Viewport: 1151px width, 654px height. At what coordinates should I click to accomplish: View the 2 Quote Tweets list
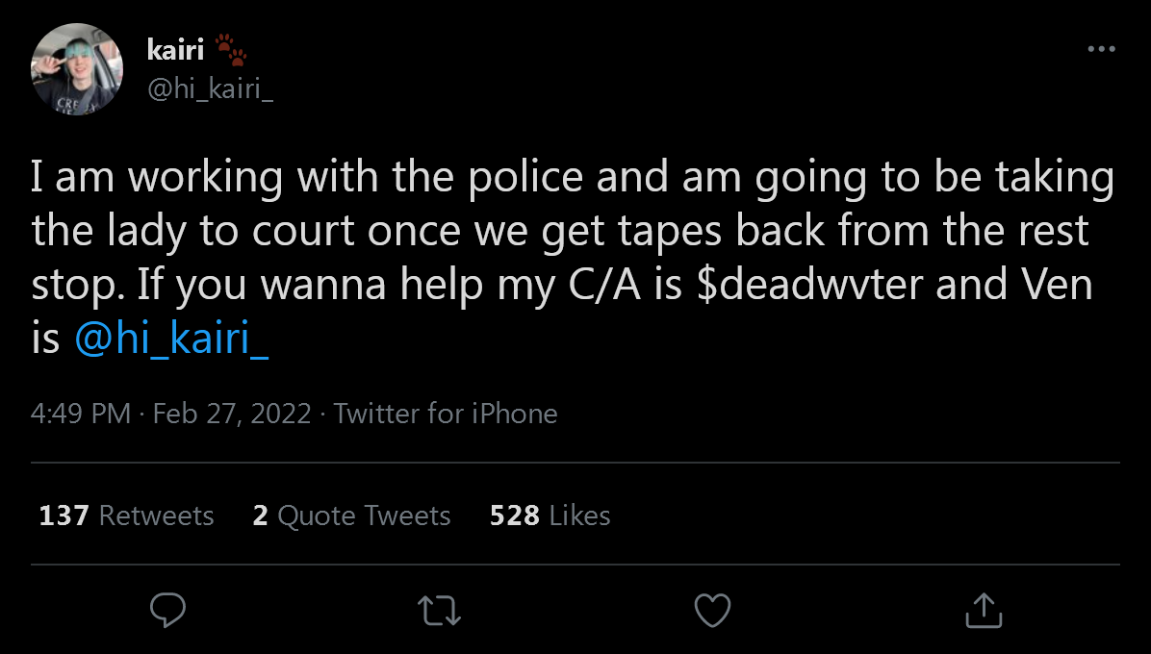point(351,516)
